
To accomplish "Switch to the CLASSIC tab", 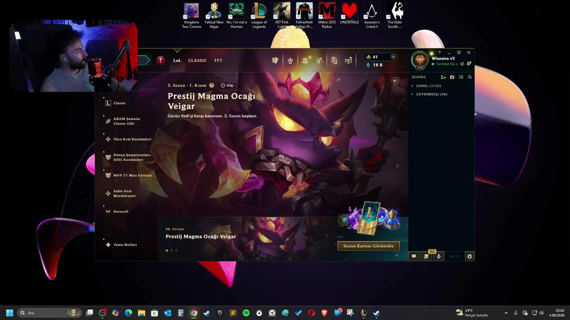I will tap(197, 60).
